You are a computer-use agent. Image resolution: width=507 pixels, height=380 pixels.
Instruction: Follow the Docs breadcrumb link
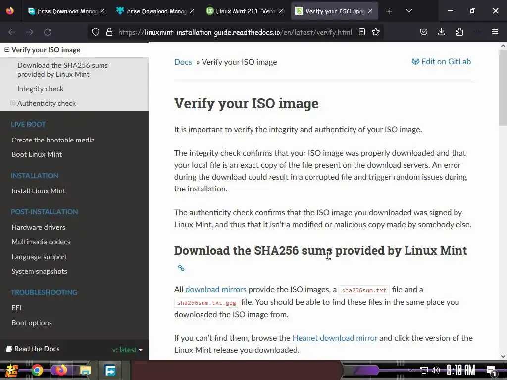(183, 62)
